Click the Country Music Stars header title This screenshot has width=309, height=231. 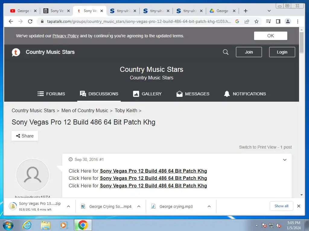pos(50,52)
